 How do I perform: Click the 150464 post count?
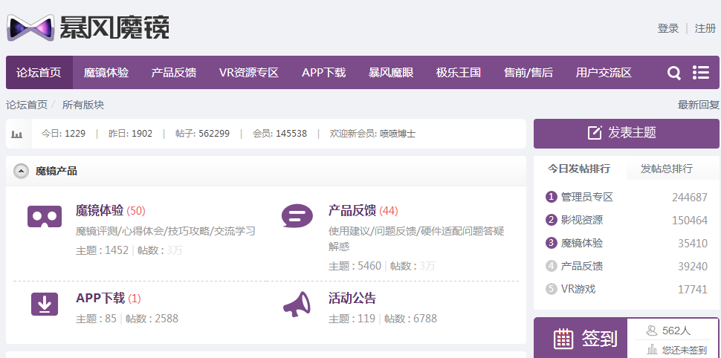click(690, 221)
